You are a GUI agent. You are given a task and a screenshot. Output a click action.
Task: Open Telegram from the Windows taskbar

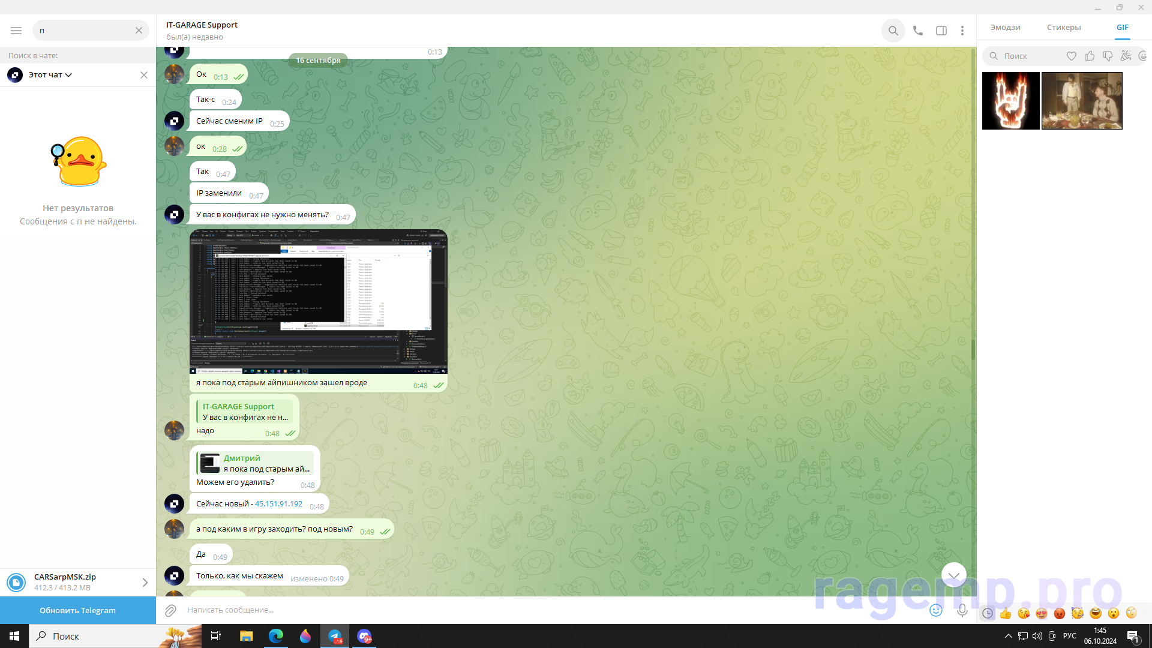(335, 636)
